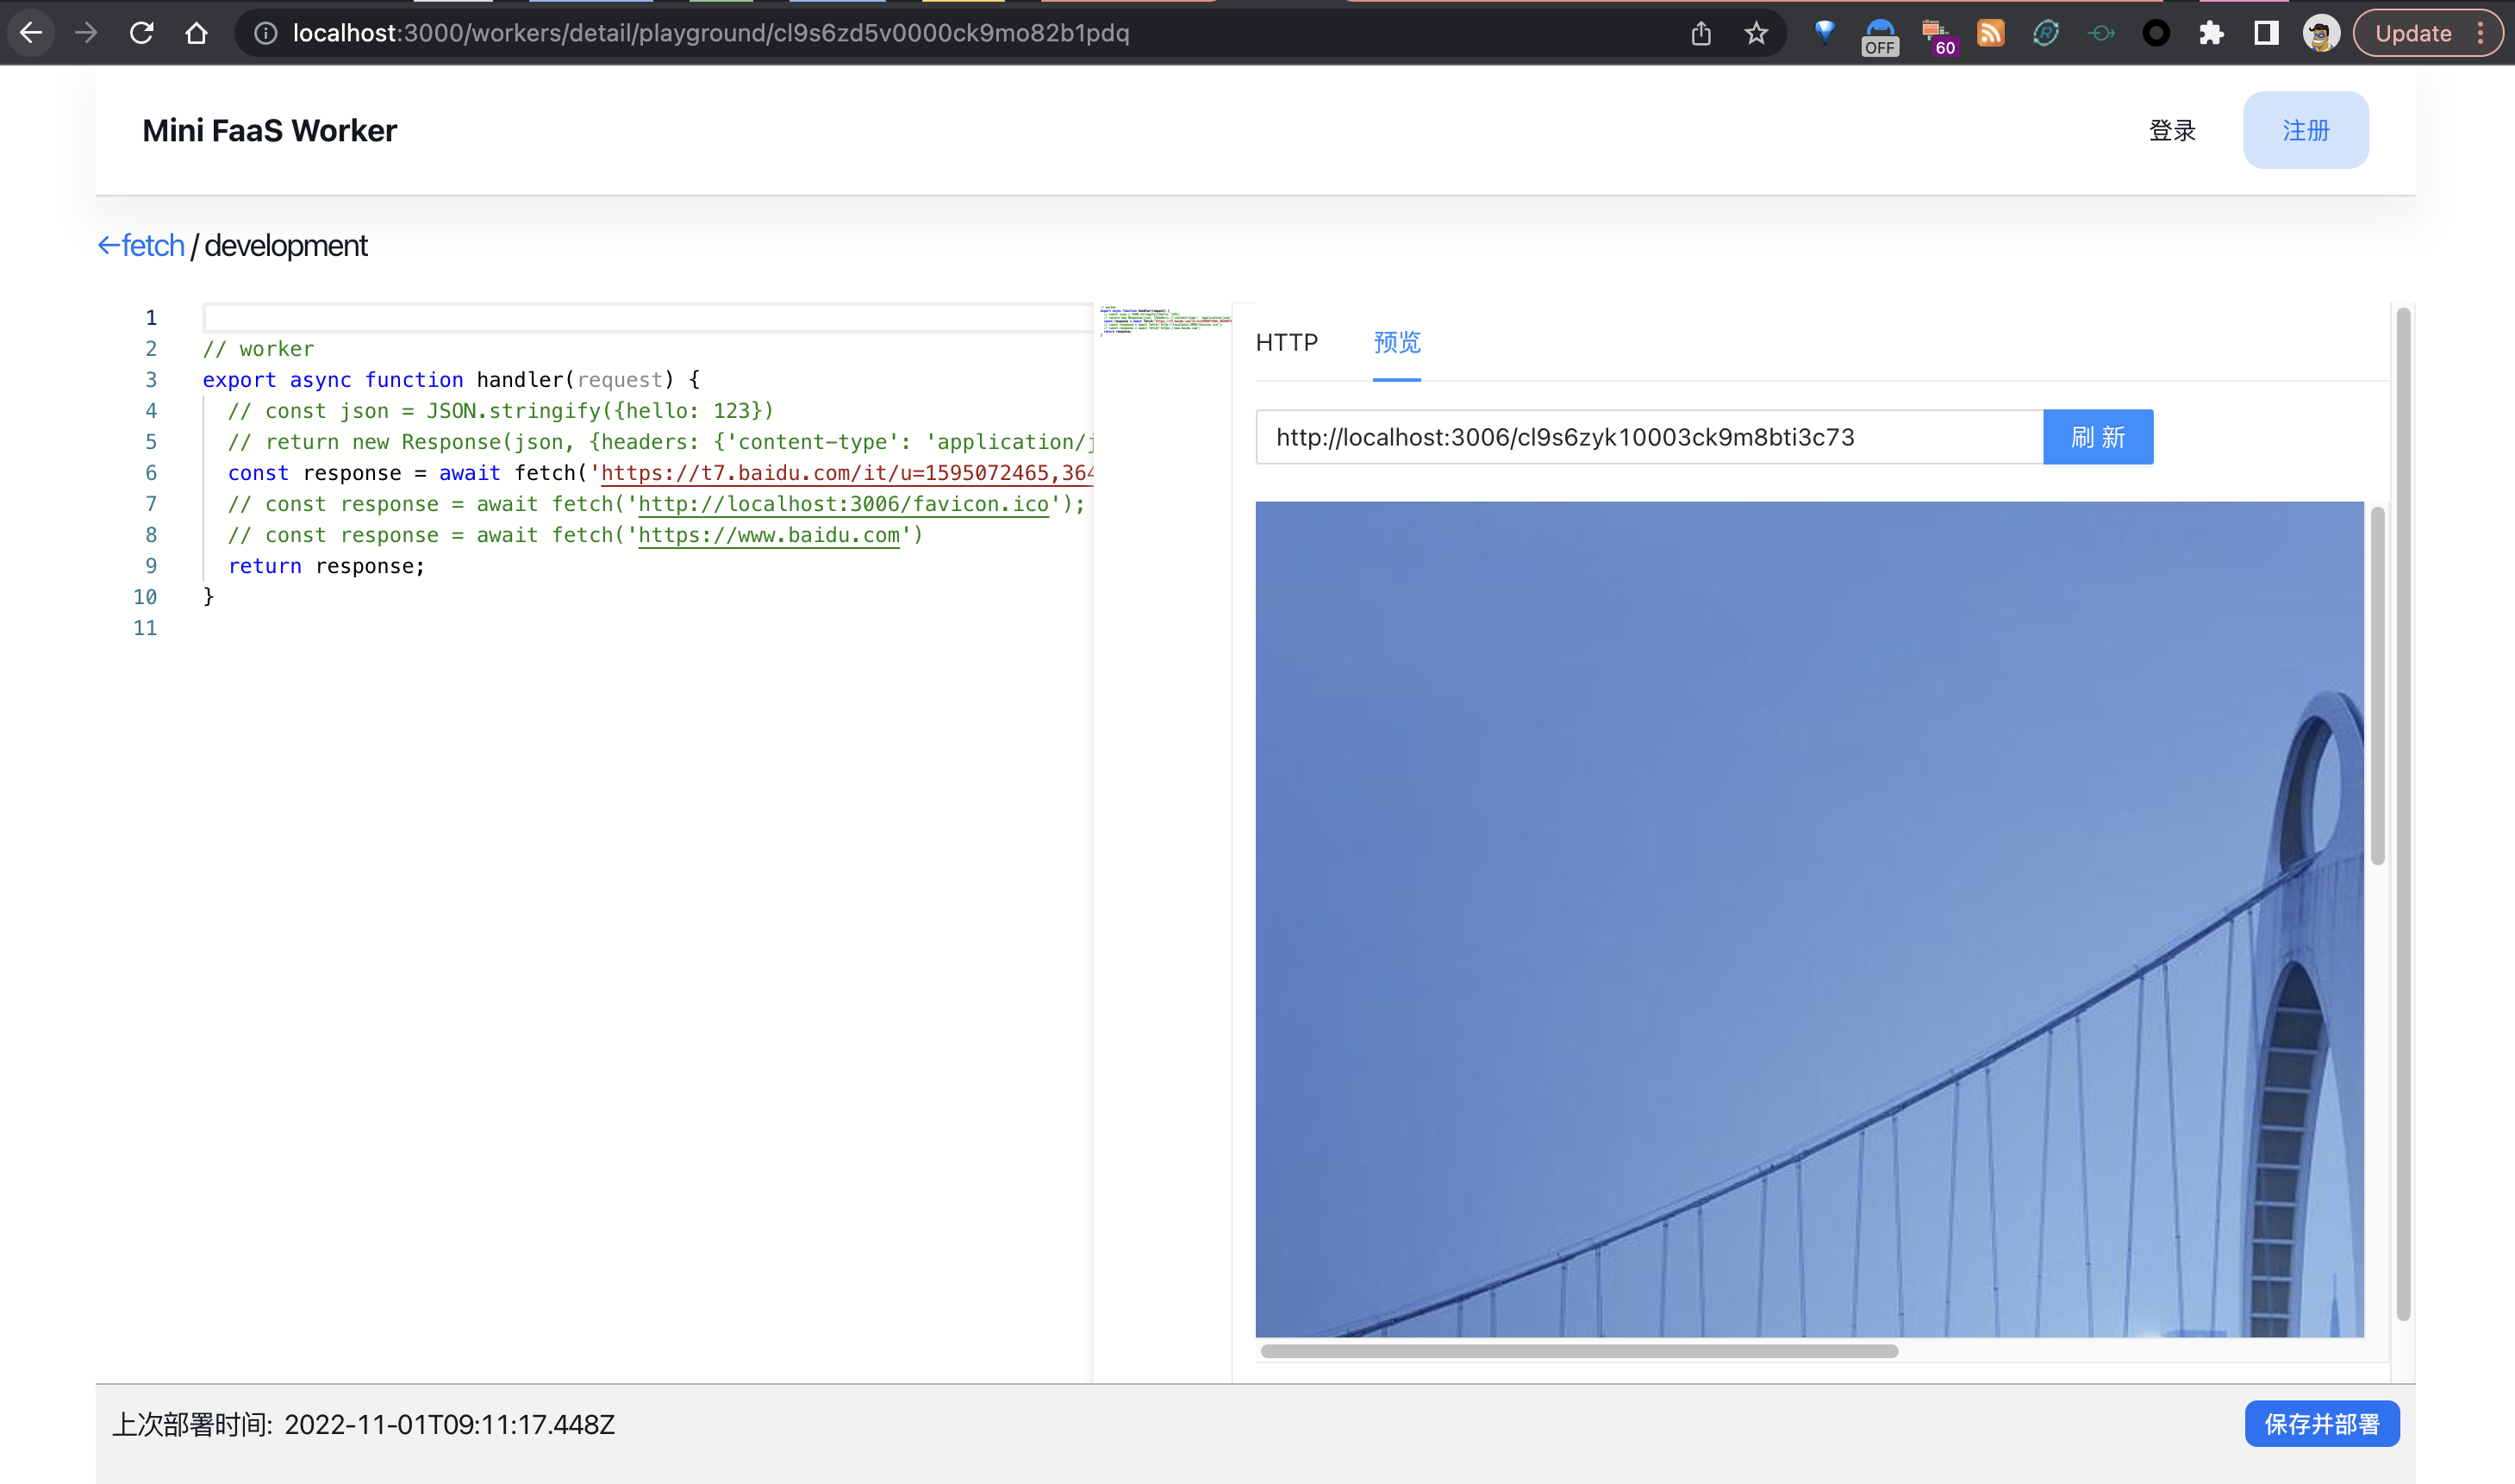
Task: Open the puzzle-piece extensions menu
Action: click(x=2211, y=33)
